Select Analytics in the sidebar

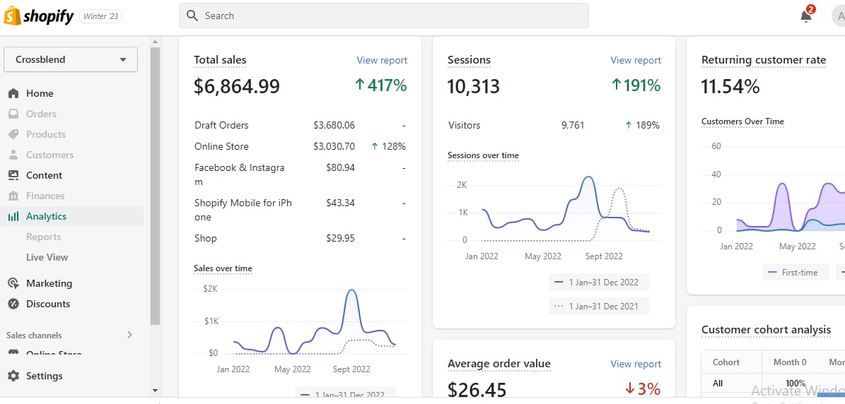pos(47,216)
